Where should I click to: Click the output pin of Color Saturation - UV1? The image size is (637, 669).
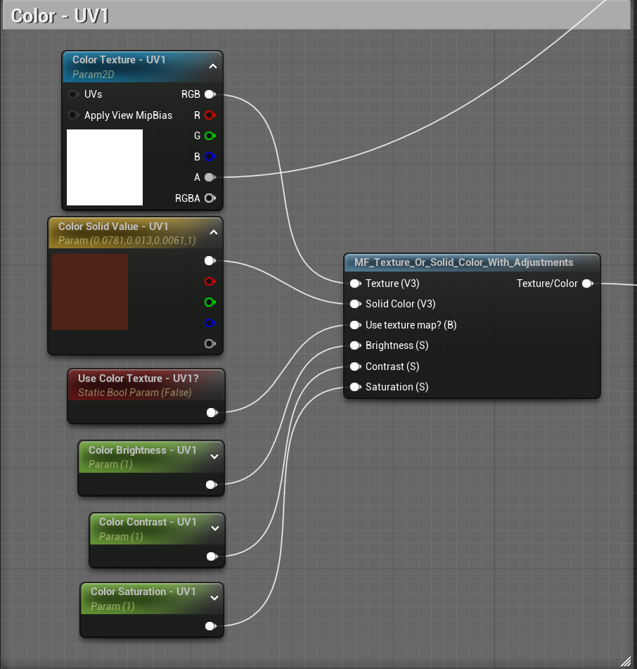211,626
